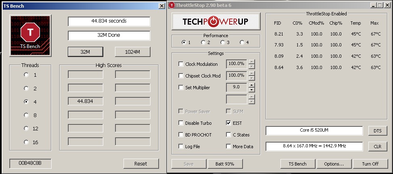The image size is (393, 174).
Task: Click the Temp column header
Action: click(x=355, y=23)
